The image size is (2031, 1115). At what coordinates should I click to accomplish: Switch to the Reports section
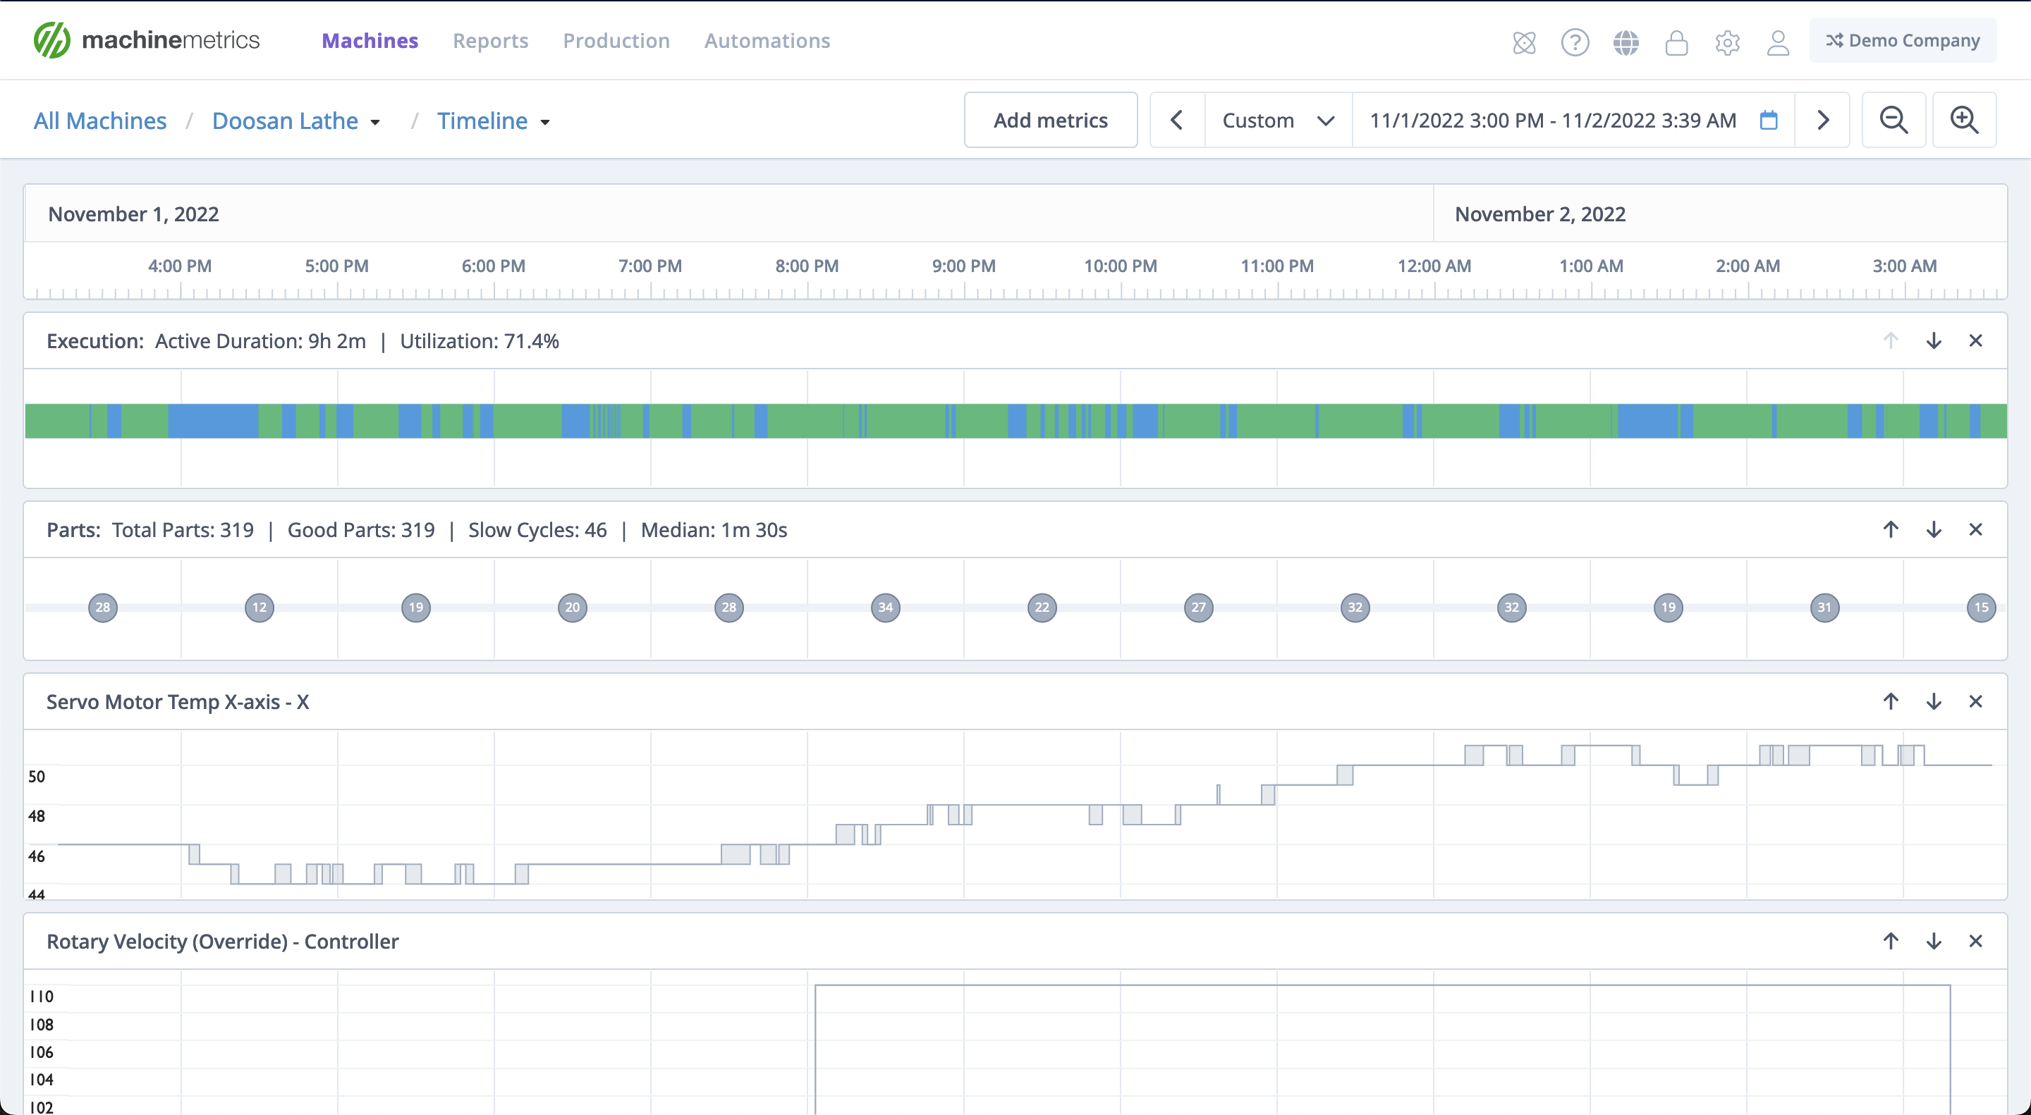click(x=490, y=40)
